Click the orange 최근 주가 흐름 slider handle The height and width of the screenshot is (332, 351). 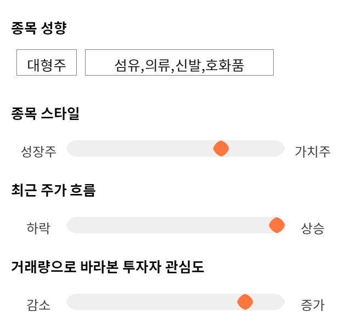277,225
